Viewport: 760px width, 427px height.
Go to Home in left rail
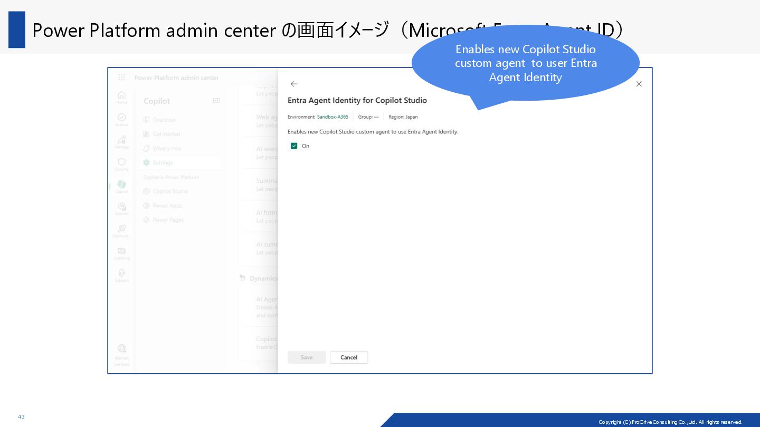pyautogui.click(x=121, y=97)
